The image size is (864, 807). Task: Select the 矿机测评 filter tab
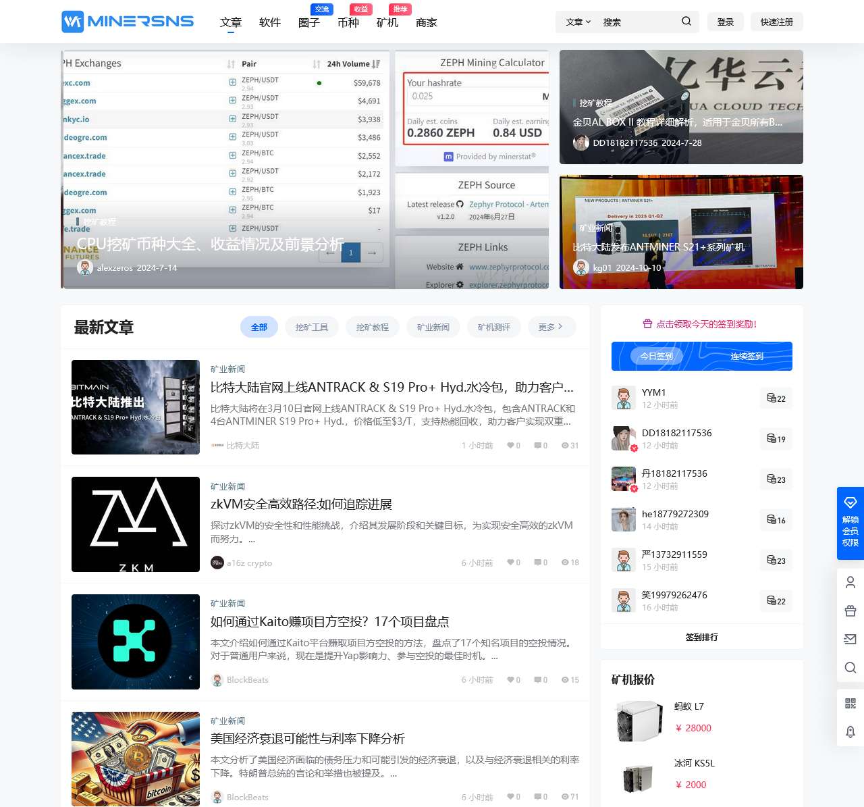[494, 327]
